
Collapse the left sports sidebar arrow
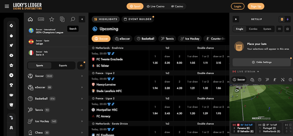point(82,19)
